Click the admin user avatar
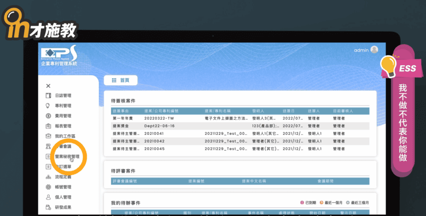The image size is (426, 216). coord(374,50)
